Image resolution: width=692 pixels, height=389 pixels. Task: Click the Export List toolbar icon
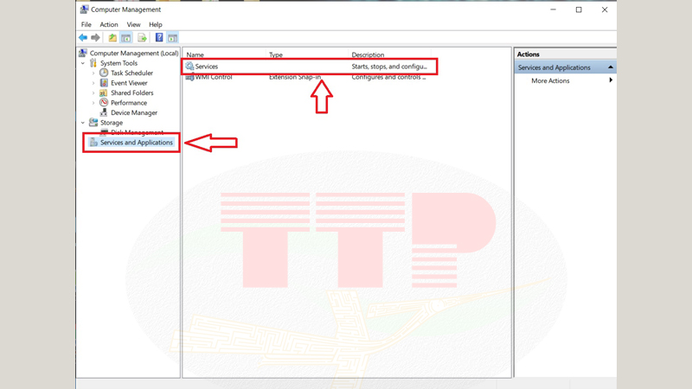click(142, 38)
